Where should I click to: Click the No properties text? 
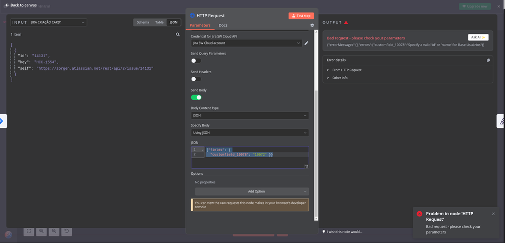205,182
